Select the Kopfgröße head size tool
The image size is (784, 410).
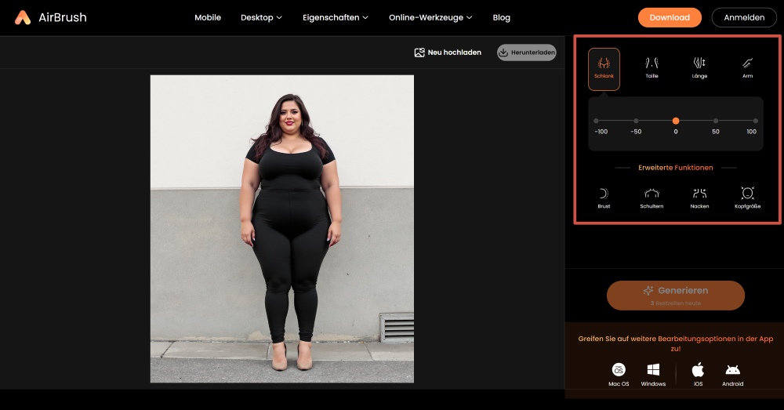coord(747,198)
